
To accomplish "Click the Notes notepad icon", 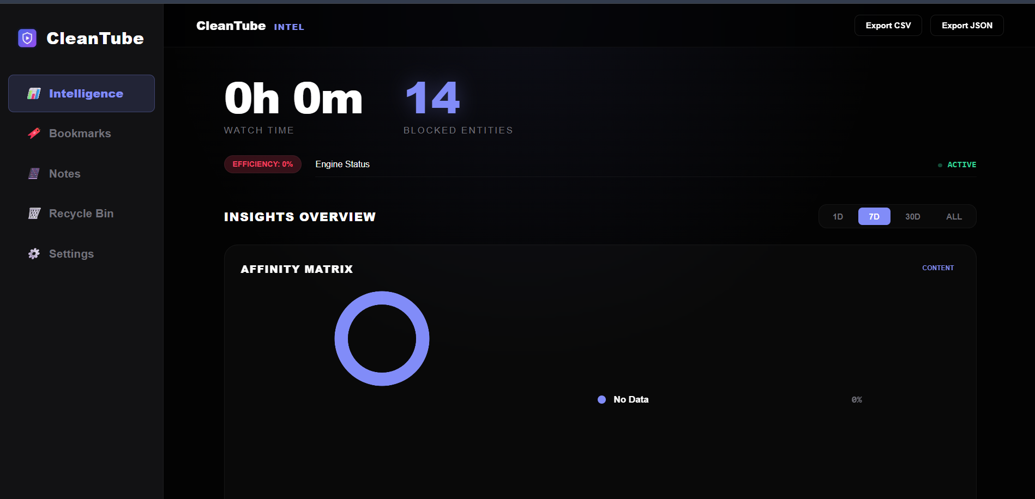I will [34, 174].
